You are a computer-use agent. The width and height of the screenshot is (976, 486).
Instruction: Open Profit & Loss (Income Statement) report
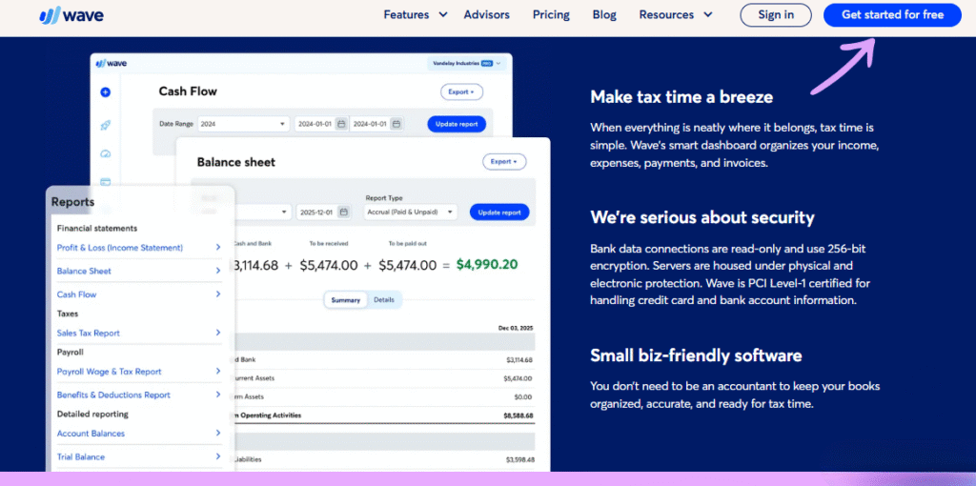[x=120, y=248]
